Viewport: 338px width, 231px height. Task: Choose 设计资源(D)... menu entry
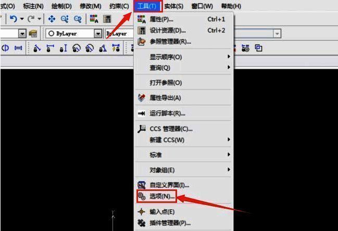(184, 31)
